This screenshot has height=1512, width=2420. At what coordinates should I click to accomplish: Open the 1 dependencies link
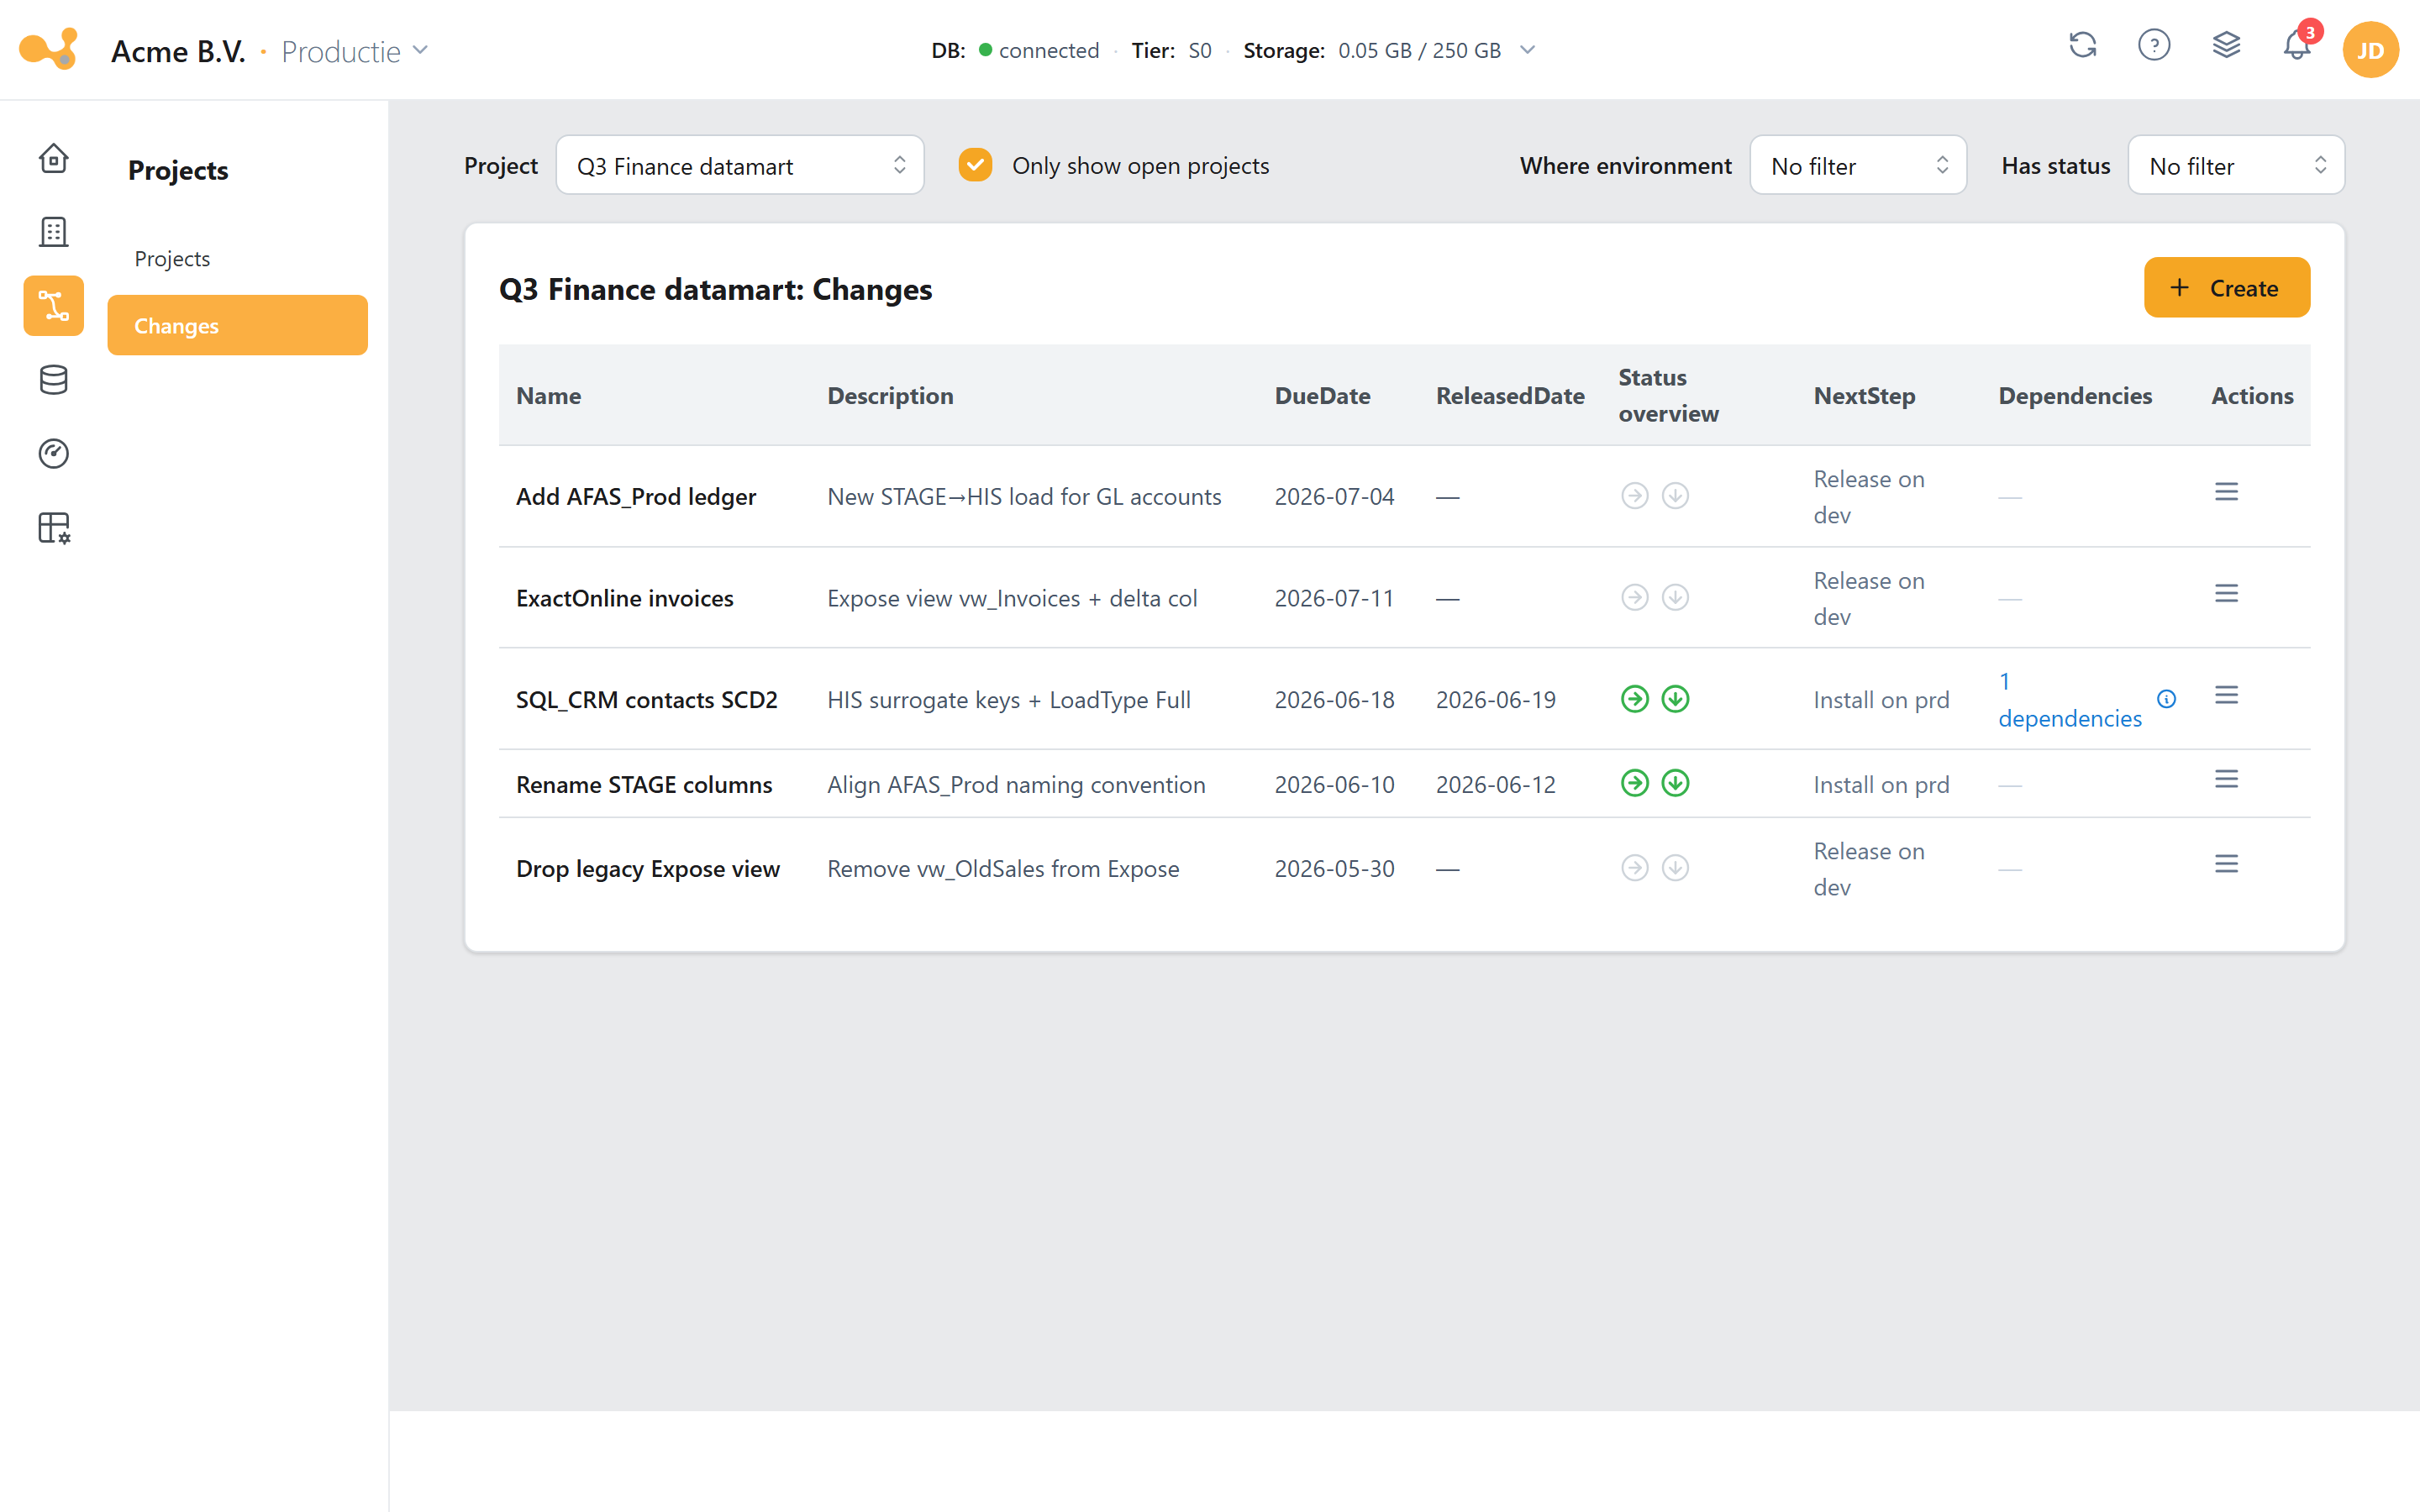2069,700
